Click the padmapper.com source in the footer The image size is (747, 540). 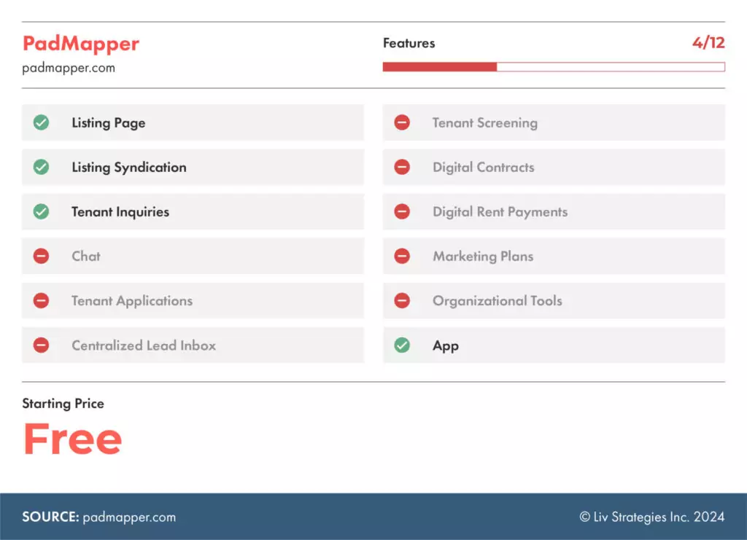pos(129,517)
